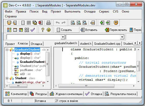Switch to the student.h editor tab
The width and height of the screenshot is (145, 106).
tap(86, 44)
